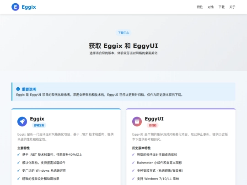
Task: Click checkmark beside 多种安装方式
Action: tap(133, 170)
